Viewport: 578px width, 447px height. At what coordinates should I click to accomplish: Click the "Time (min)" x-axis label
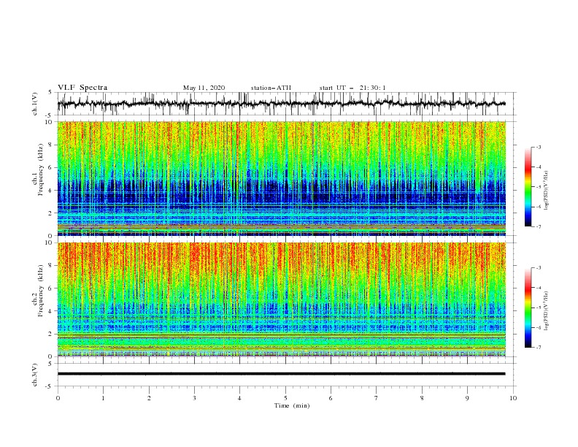pyautogui.click(x=292, y=405)
